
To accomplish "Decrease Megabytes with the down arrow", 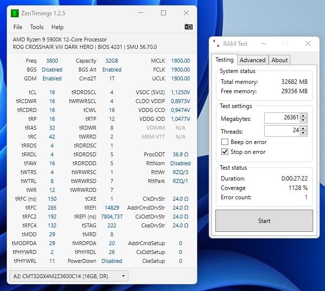I will click(303, 120).
